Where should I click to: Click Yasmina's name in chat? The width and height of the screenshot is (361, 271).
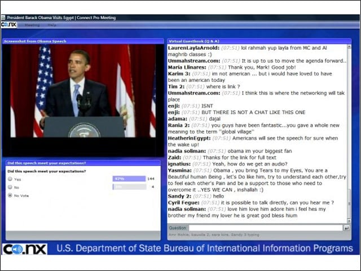pos(179,171)
